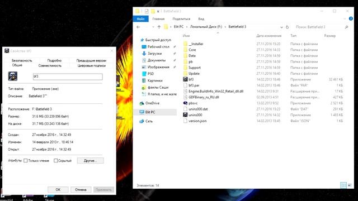This screenshot has height=201, width=358.
Task: Switch to details view icon in status bar
Action: pos(343,185)
